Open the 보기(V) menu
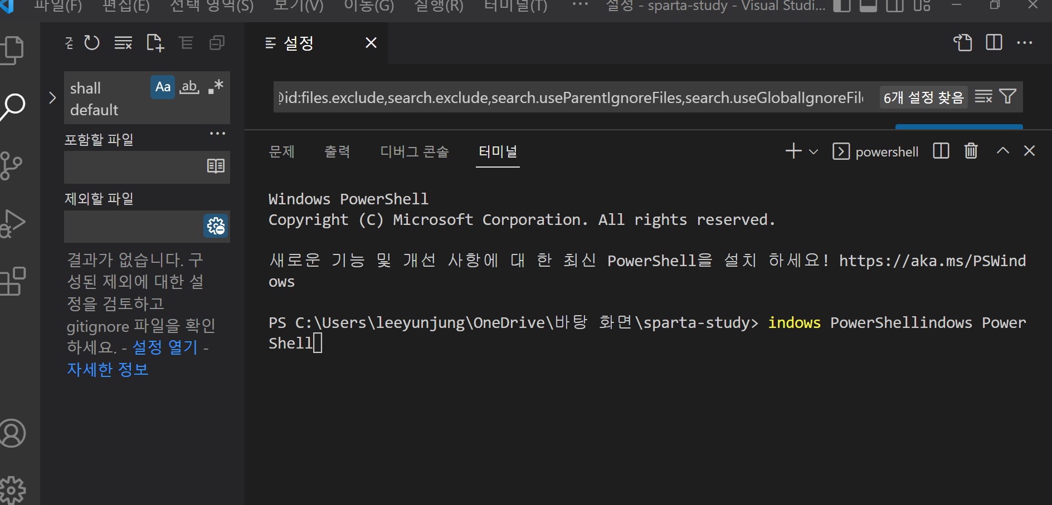Screen dimensions: 1052x505 point(298,6)
